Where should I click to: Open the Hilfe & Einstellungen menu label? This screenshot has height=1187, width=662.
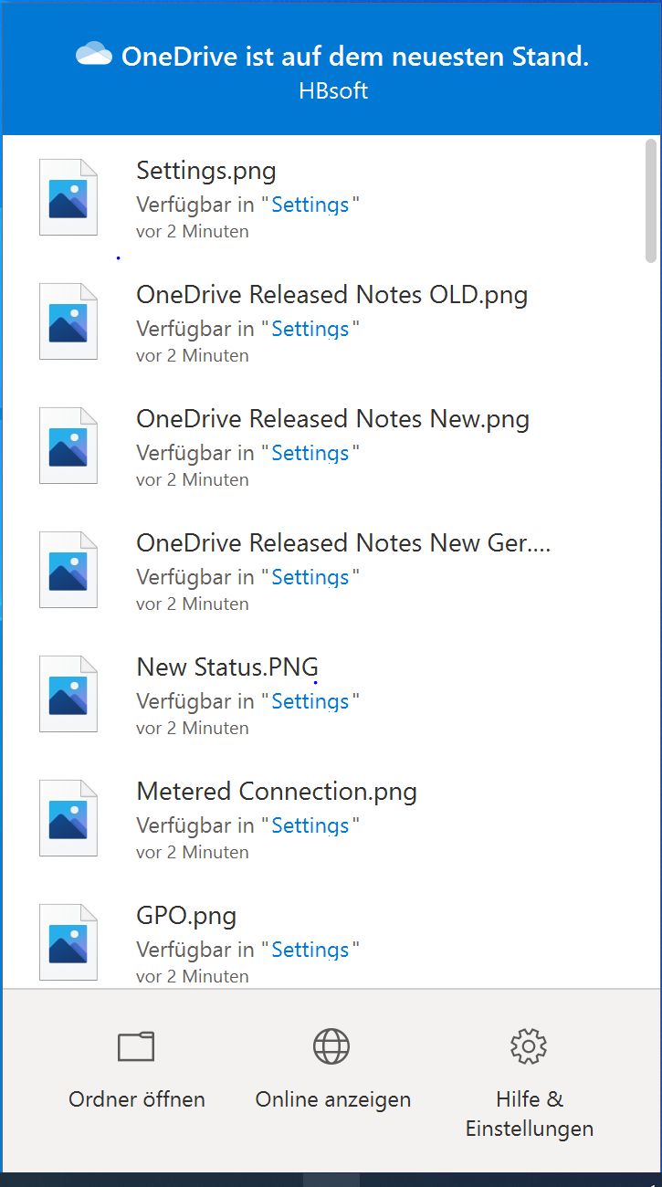click(530, 1114)
